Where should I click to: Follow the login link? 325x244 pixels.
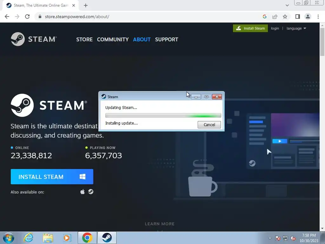(x=275, y=28)
